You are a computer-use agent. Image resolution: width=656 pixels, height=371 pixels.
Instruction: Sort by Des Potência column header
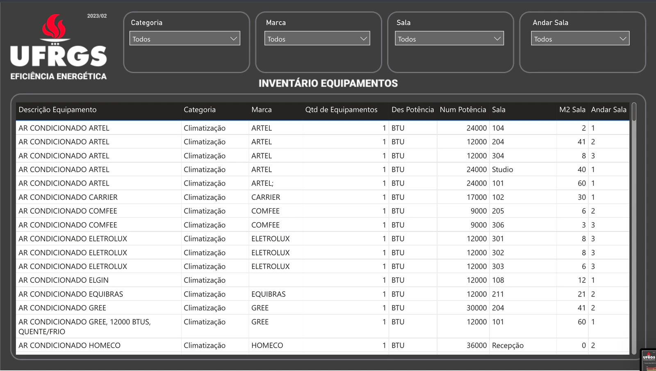tap(412, 109)
